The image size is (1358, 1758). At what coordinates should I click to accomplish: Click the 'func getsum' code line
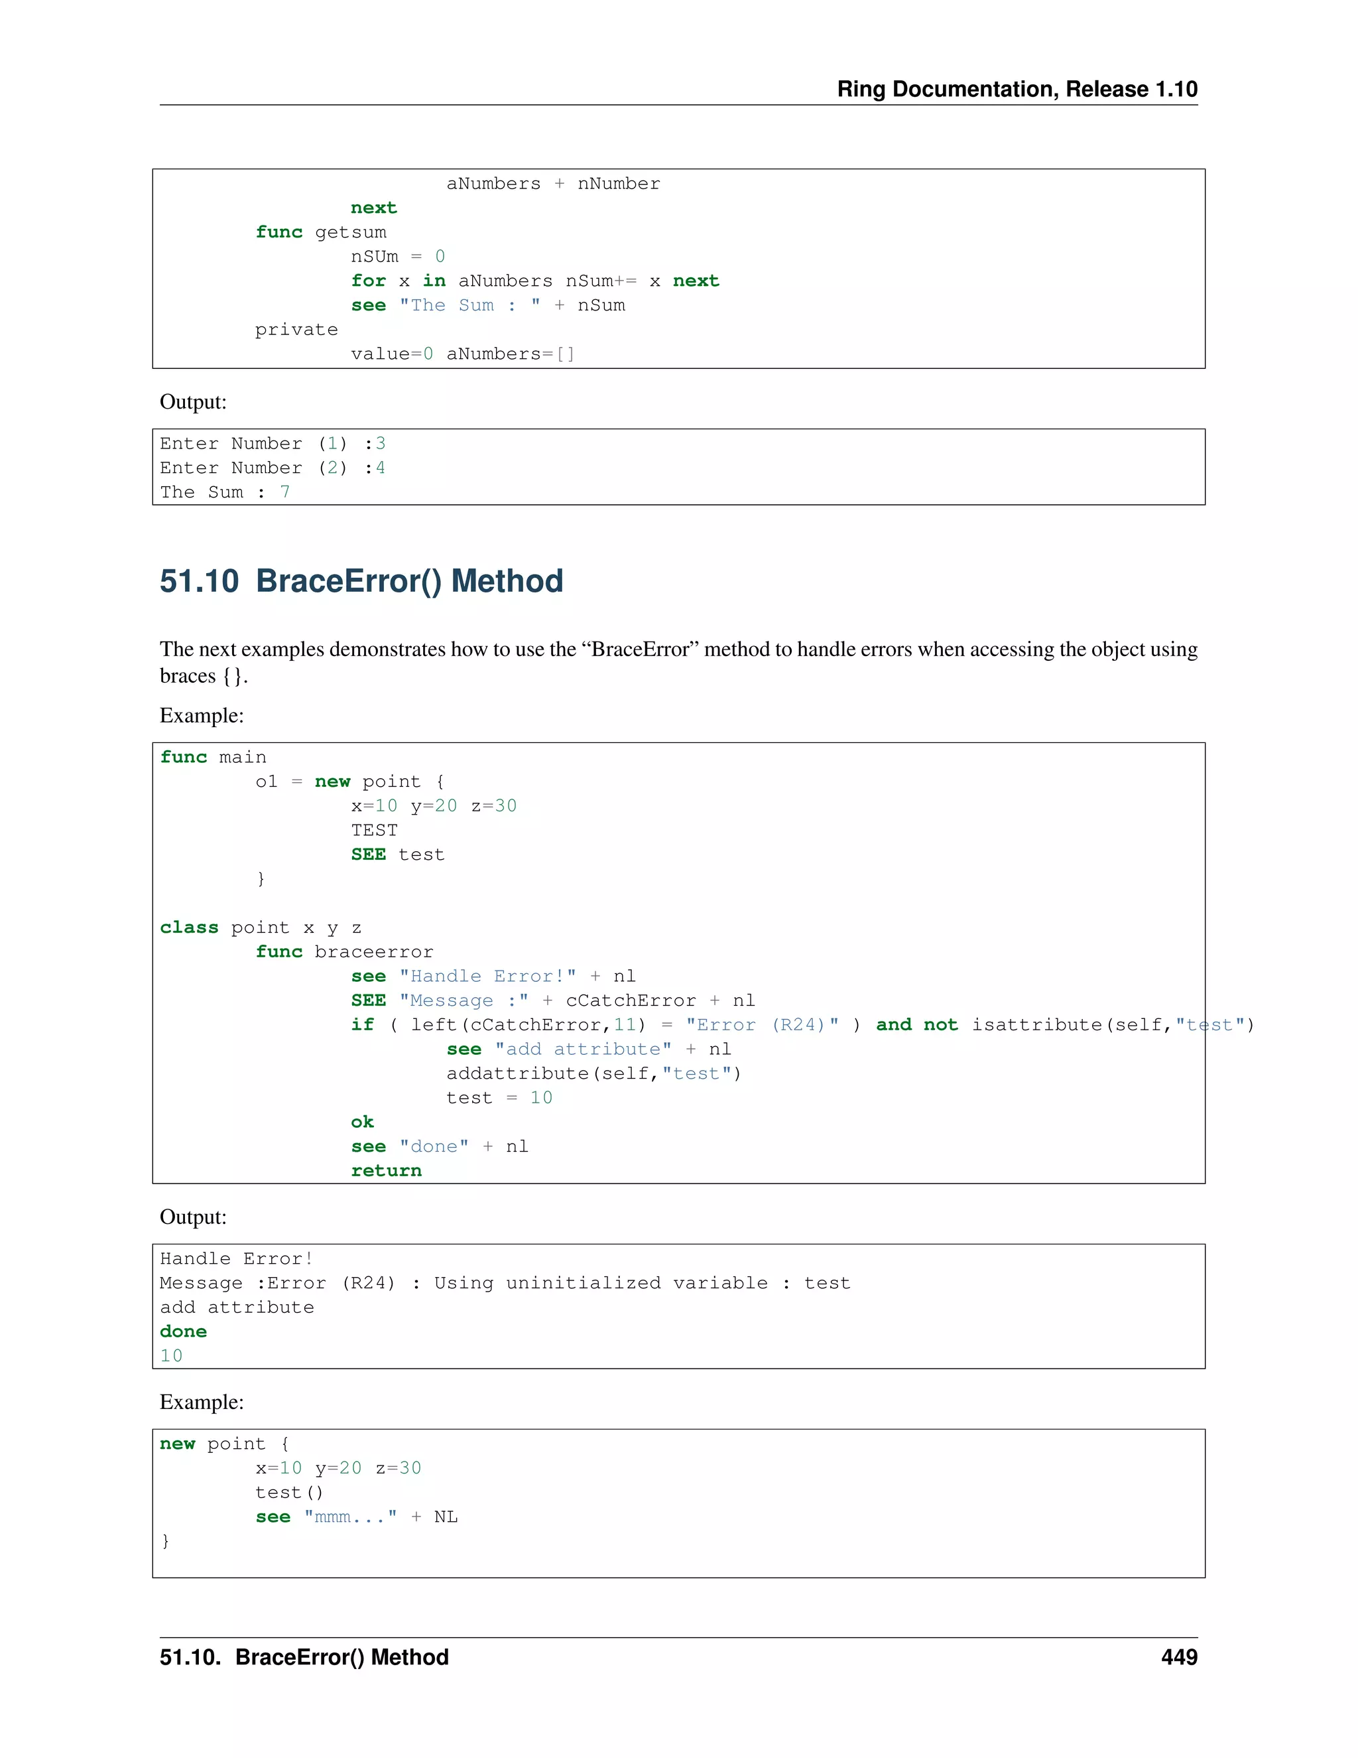coord(320,233)
